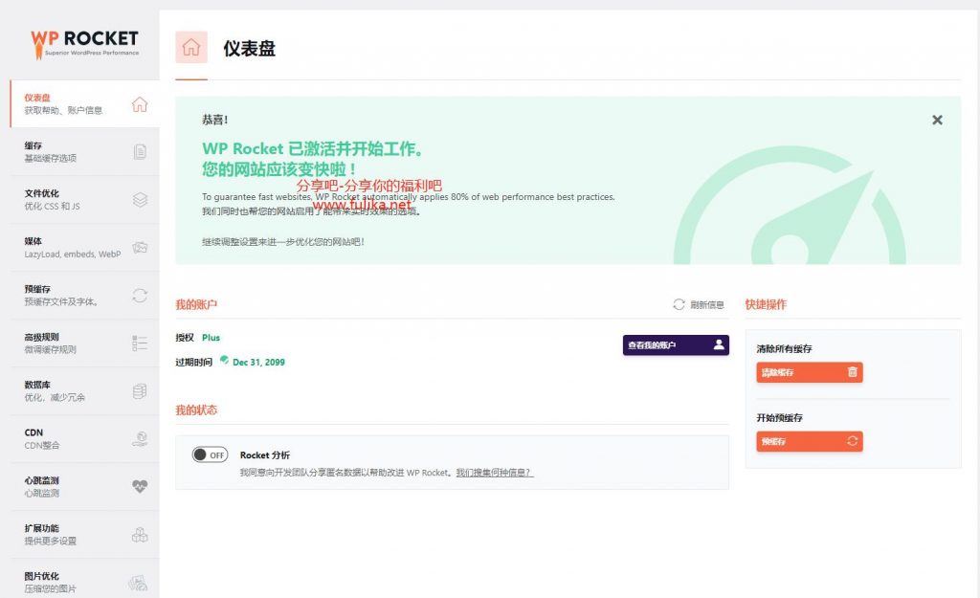Click the sync icon on 预缓存 button
Viewport: 980px width, 598px height.
coord(852,441)
